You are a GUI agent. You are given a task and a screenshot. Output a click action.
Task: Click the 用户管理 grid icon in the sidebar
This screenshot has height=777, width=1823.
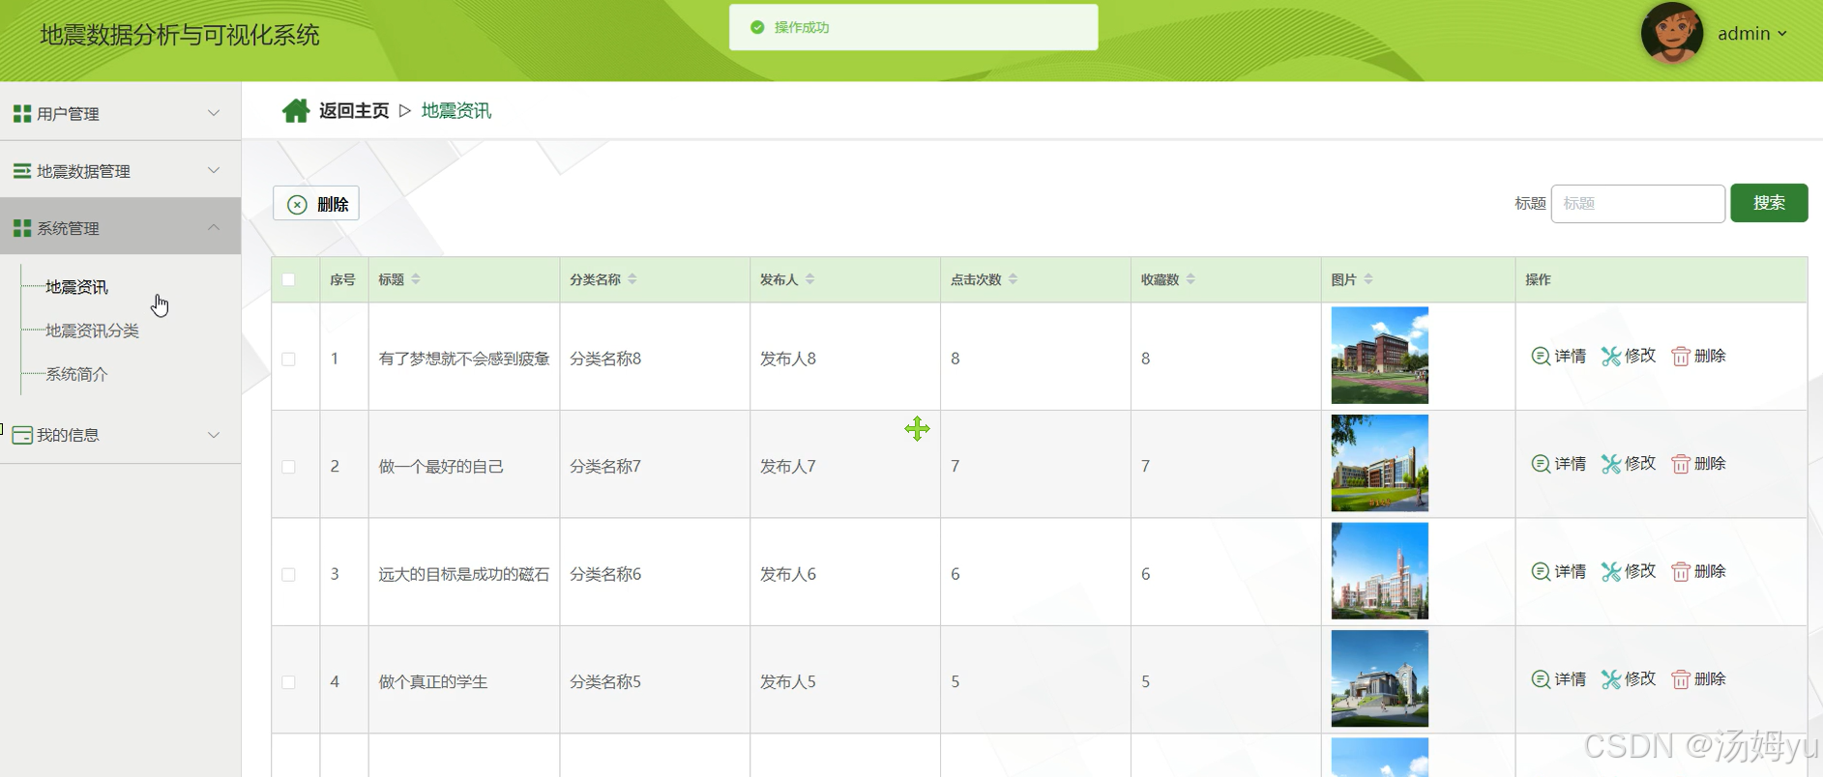pos(22,114)
